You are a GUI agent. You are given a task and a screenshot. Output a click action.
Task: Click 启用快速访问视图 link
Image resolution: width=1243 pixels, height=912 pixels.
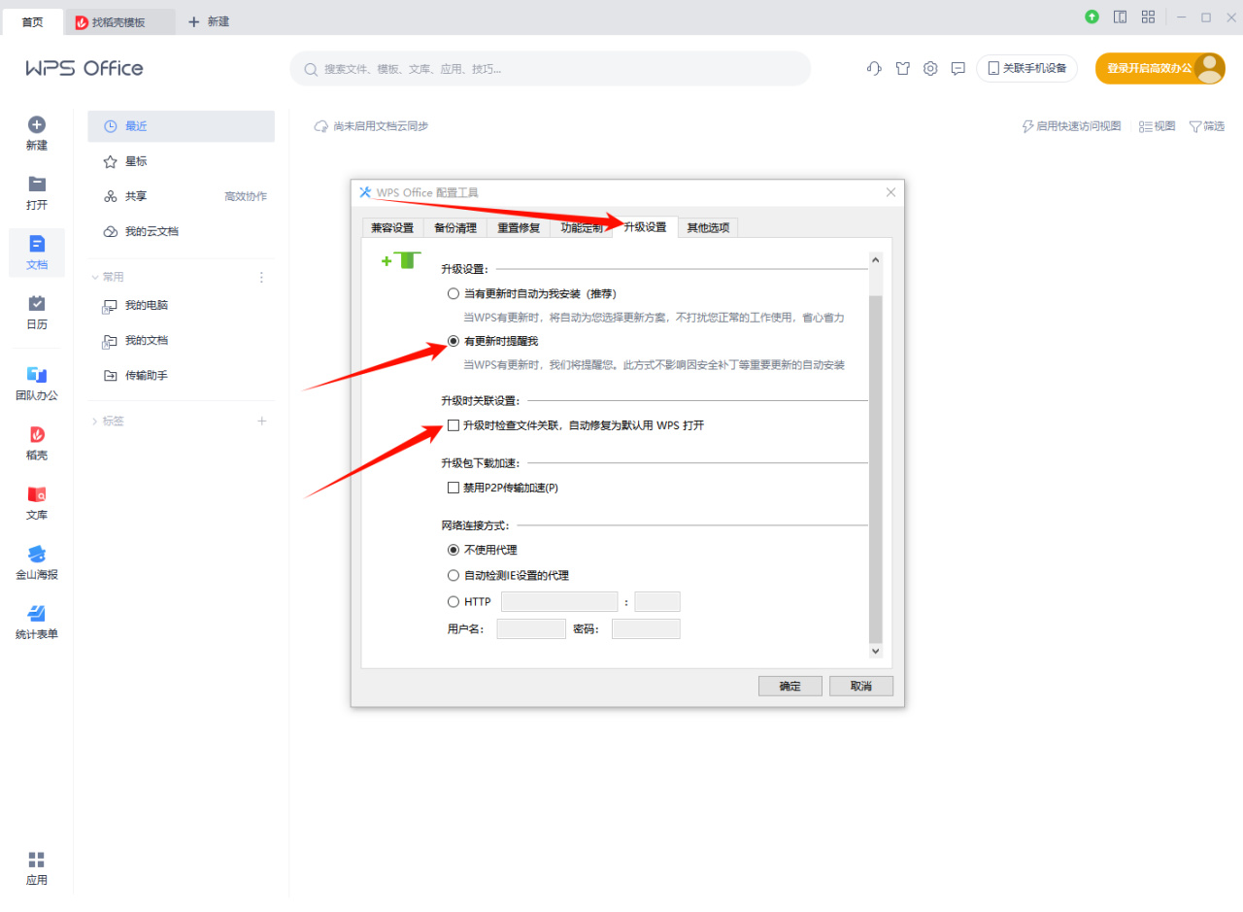(x=1071, y=126)
